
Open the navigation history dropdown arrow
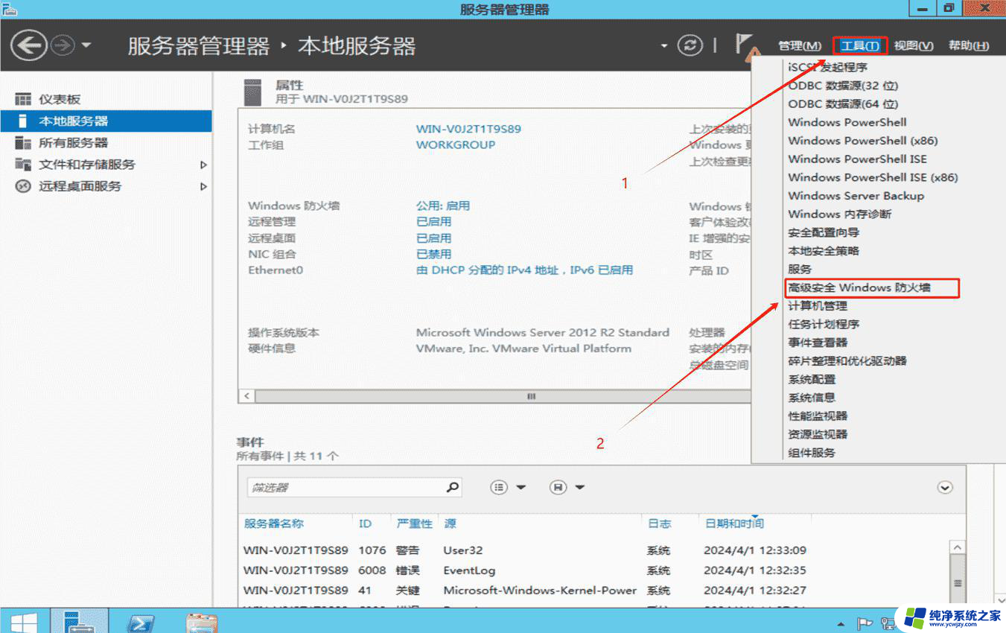tap(86, 45)
